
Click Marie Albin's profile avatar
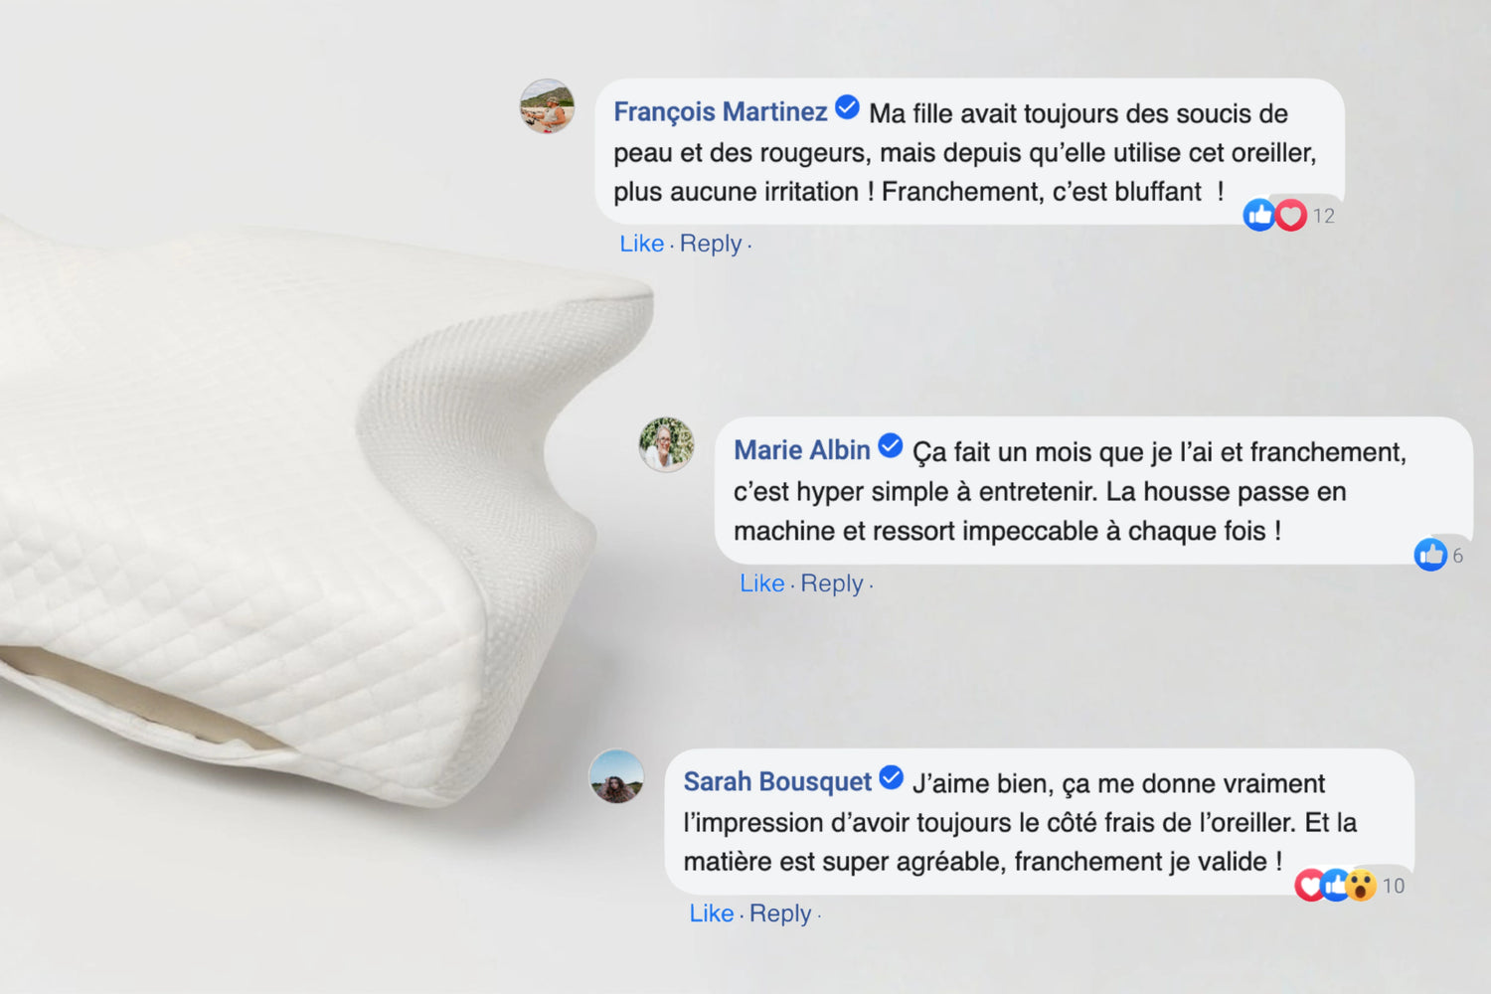(x=666, y=444)
